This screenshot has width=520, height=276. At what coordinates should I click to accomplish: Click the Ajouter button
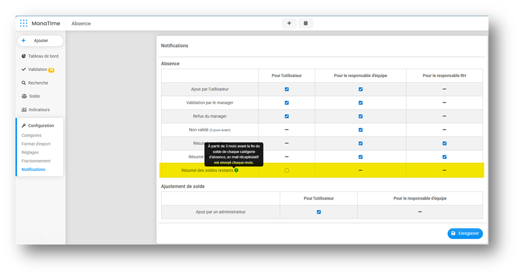40,41
